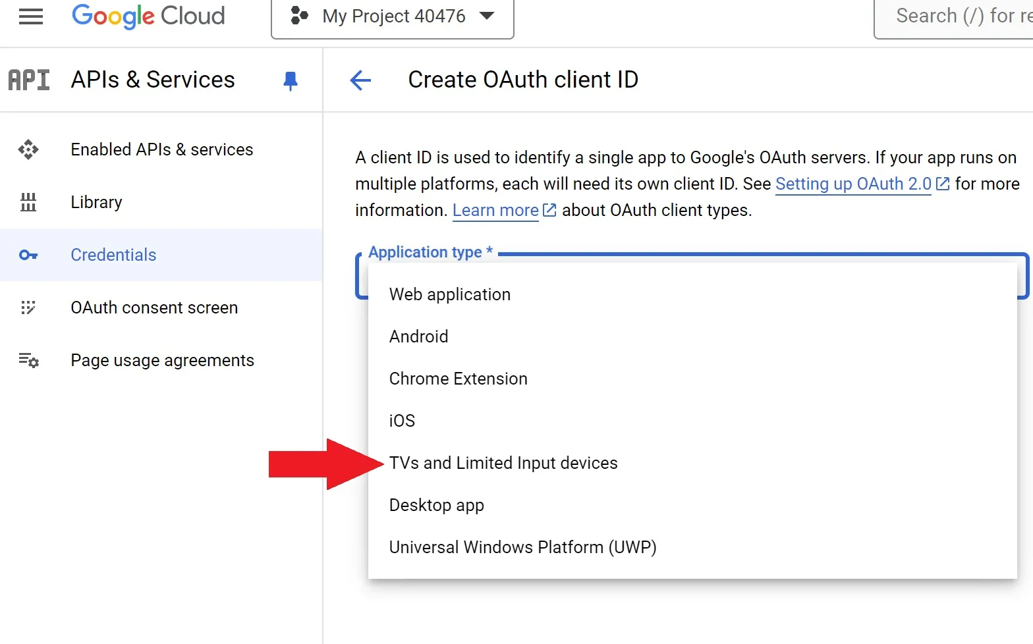This screenshot has height=644, width=1033.
Task: Click the Credentials key icon
Action: 28,255
